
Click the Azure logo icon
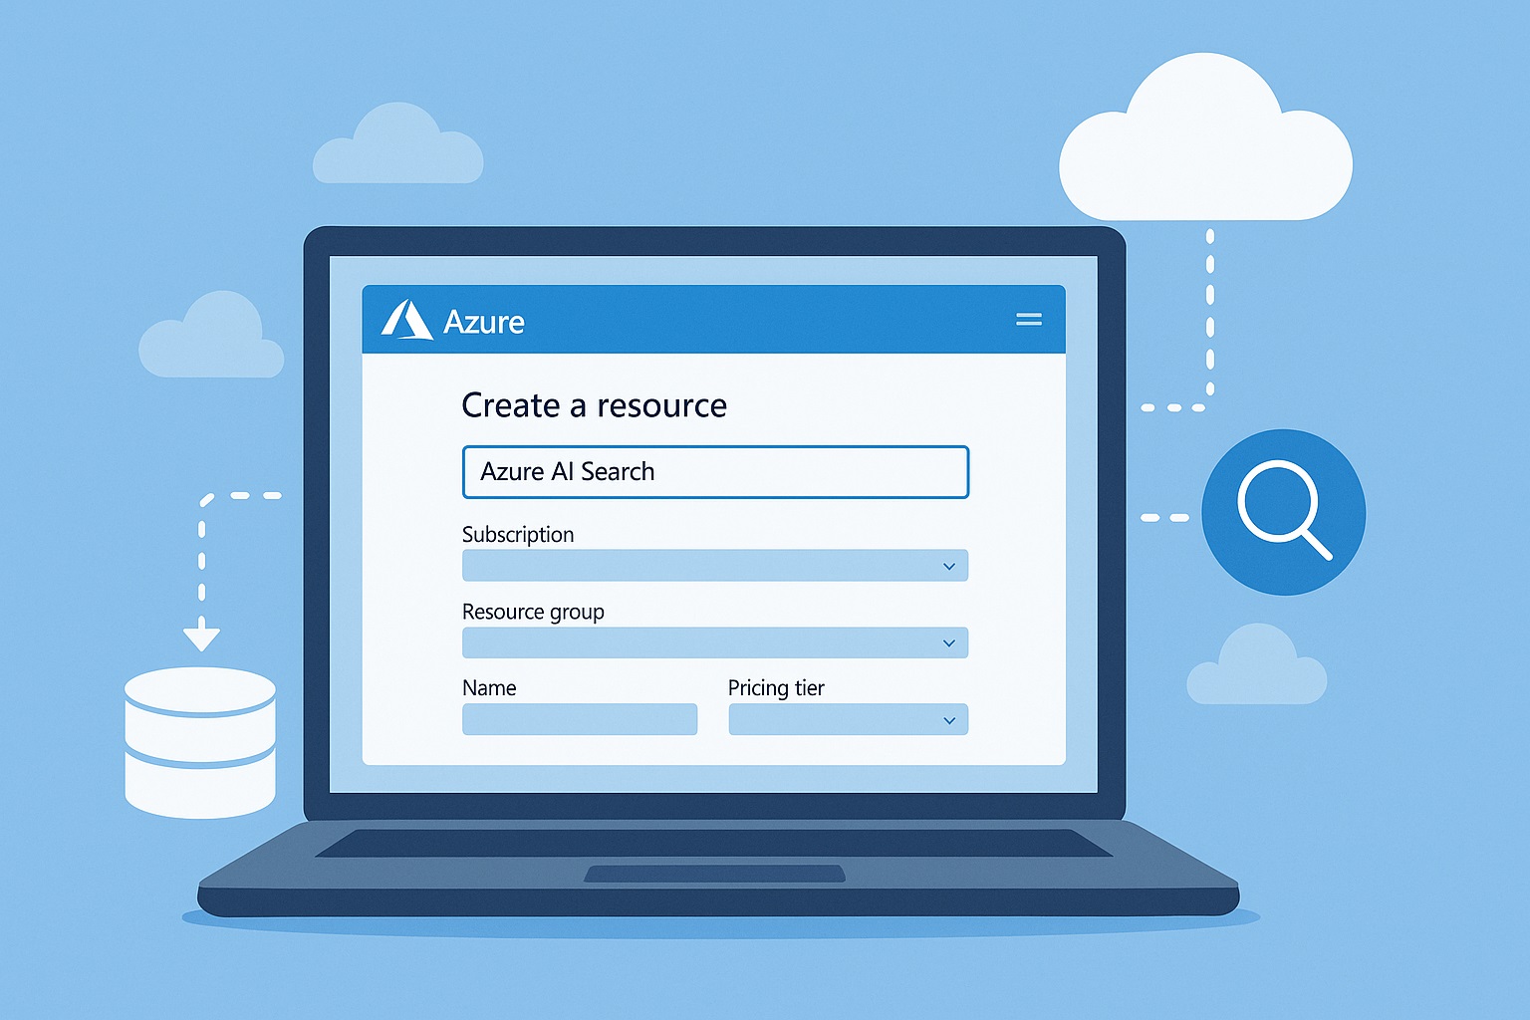click(406, 321)
